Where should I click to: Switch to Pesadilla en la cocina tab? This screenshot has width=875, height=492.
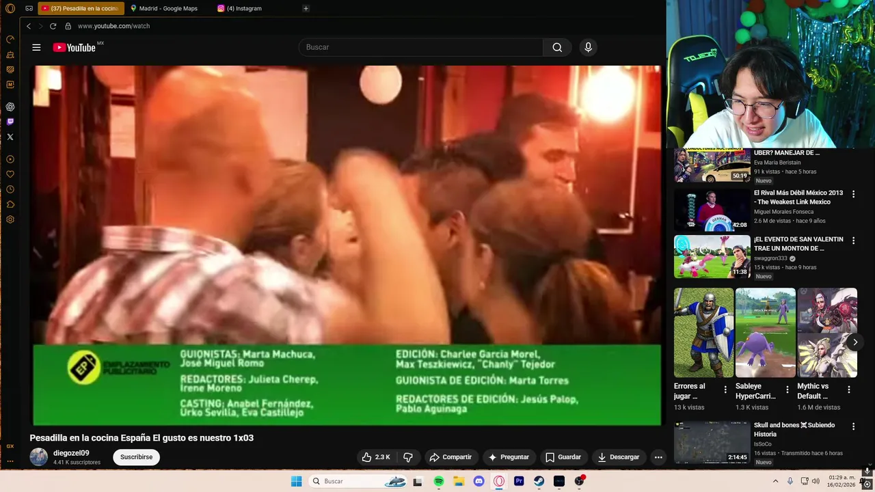(x=81, y=8)
